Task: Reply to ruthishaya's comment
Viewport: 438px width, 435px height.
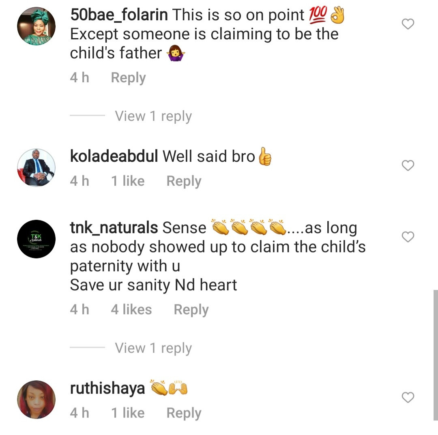Action: click(x=184, y=413)
